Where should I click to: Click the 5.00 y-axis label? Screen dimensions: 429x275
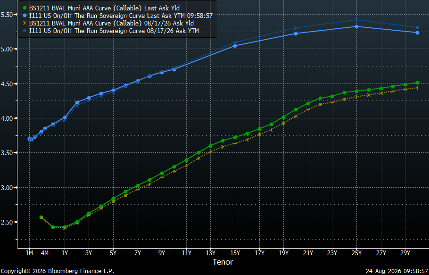click(x=7, y=49)
